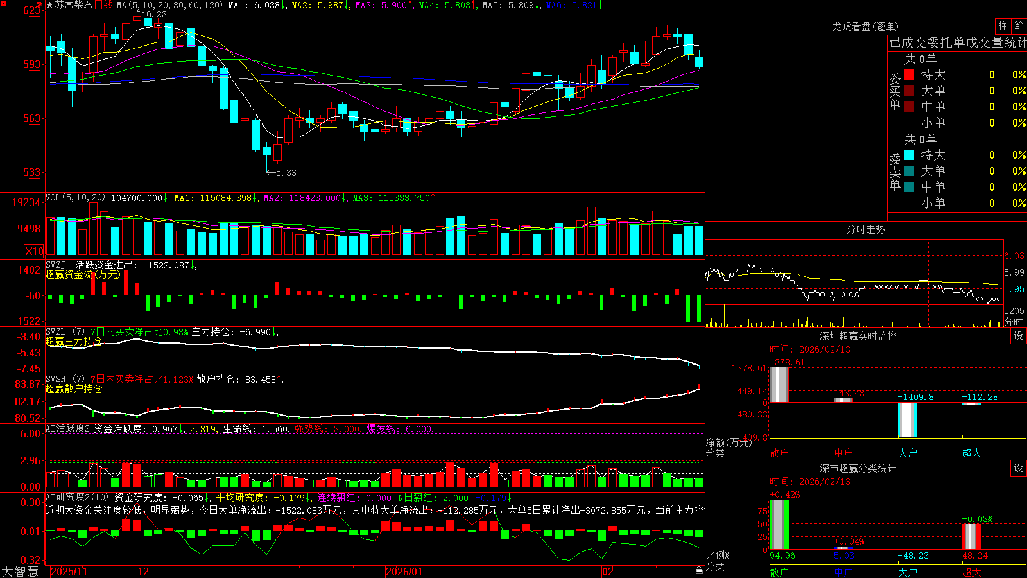Screen dimensions: 1027x578
Task: Open settings 设 for 深圳超赢实时监控
Action: pos(1019,336)
